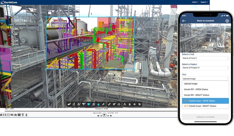
Task: Click the Sep 12, 2022 date text
Action: 97,113
